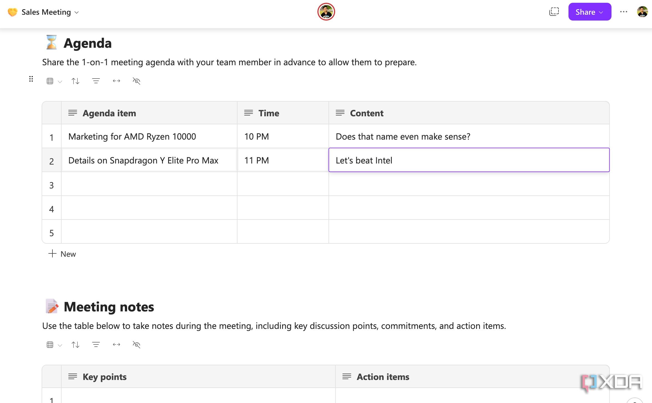Sort the Agenda table
The image size is (652, 403).
pyautogui.click(x=75, y=81)
